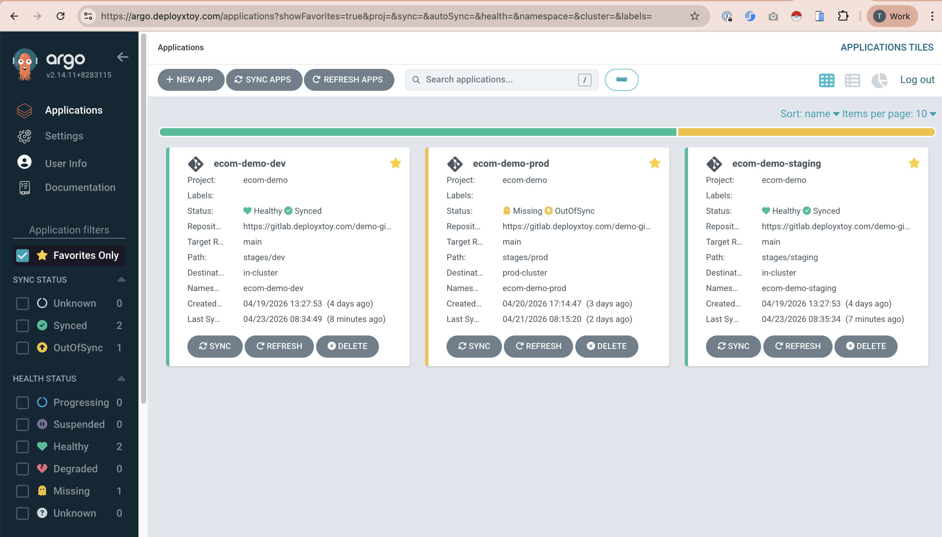
Task: Create a new app with NEW APP button
Action: click(191, 79)
